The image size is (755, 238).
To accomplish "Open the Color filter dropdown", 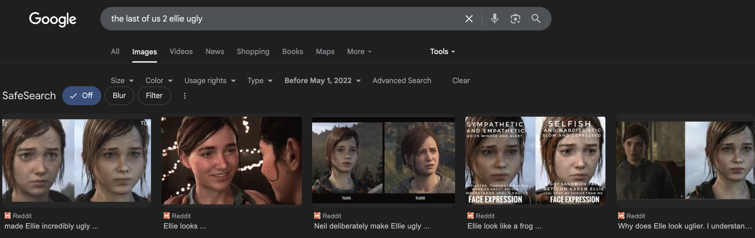I will click(159, 80).
